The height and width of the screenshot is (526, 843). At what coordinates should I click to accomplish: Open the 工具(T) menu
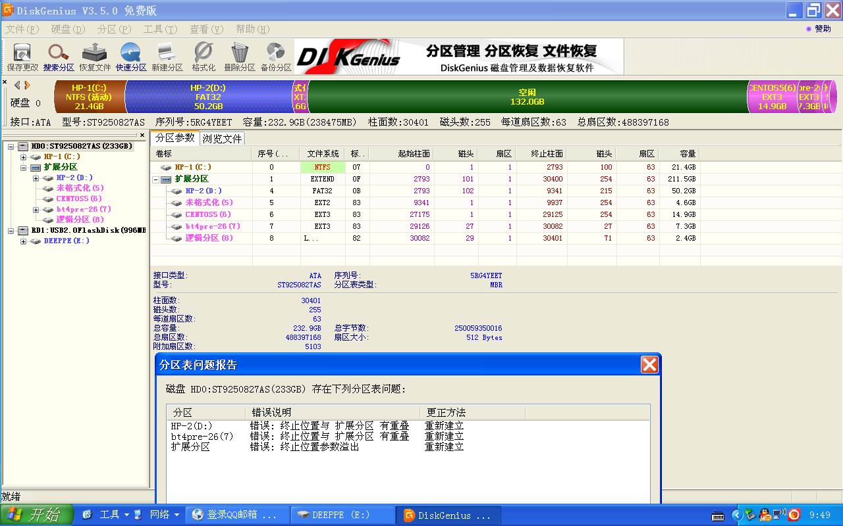click(161, 29)
